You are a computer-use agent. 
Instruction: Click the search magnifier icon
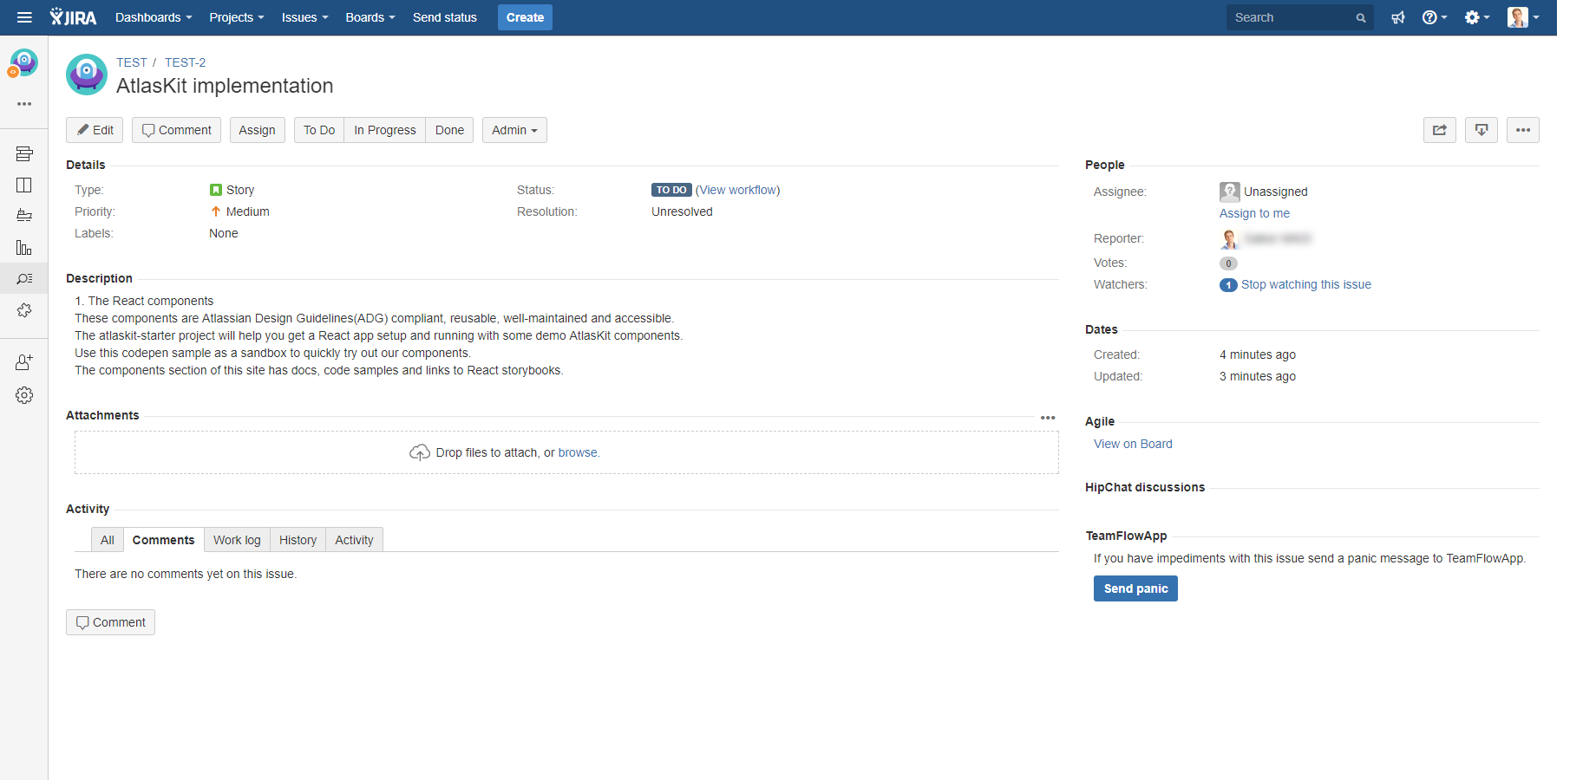(1361, 18)
